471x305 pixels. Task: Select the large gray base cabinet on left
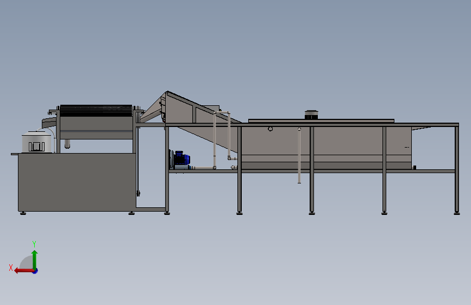tap(77, 182)
